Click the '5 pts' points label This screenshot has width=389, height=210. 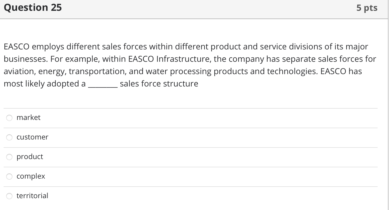tap(367, 8)
